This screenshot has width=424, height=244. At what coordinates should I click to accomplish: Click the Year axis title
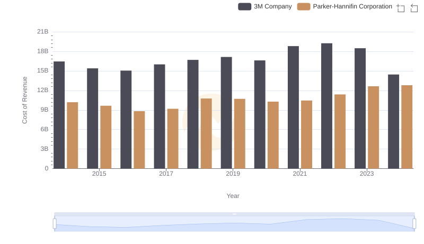(233, 196)
